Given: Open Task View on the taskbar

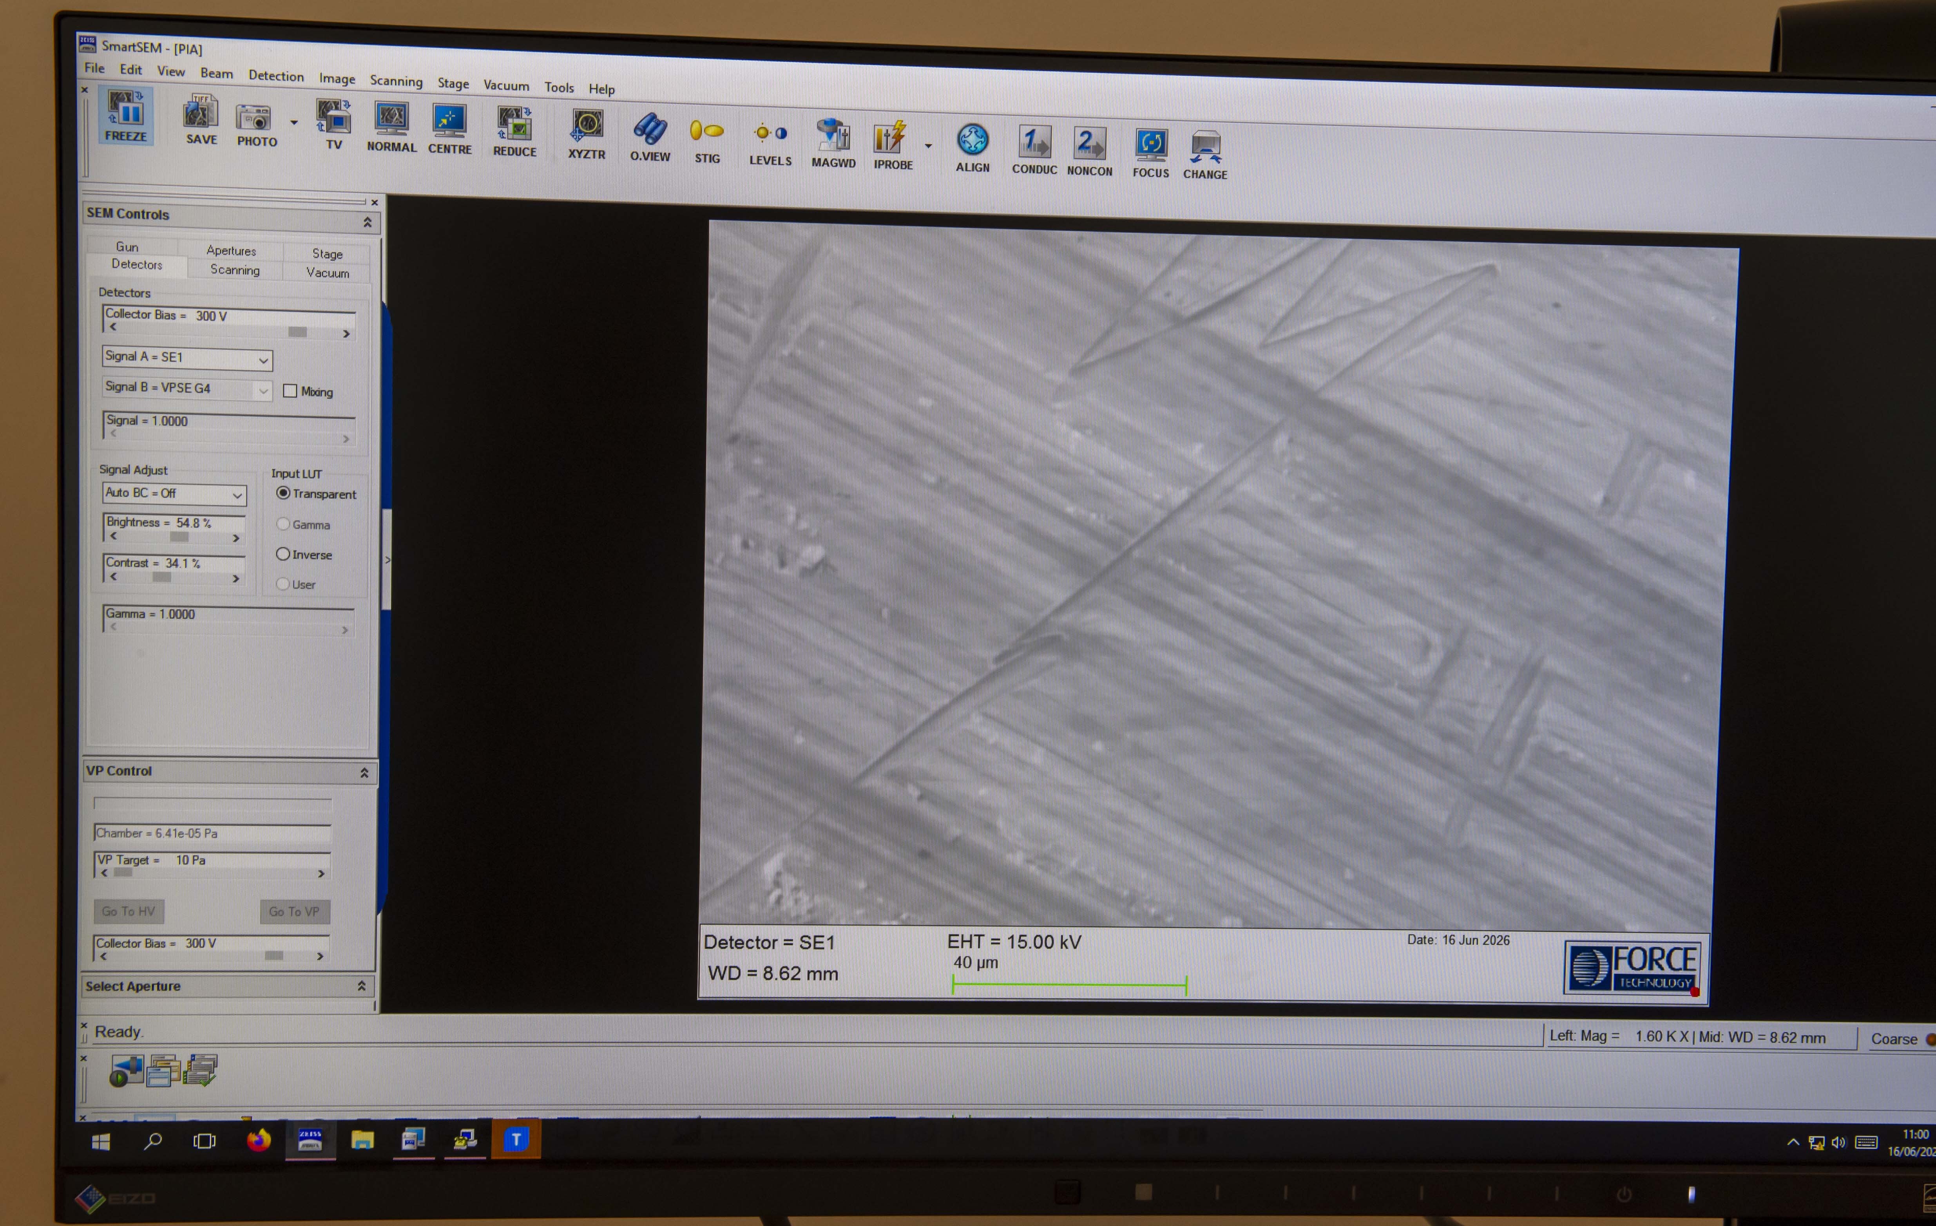Looking at the screenshot, I should tap(205, 1141).
